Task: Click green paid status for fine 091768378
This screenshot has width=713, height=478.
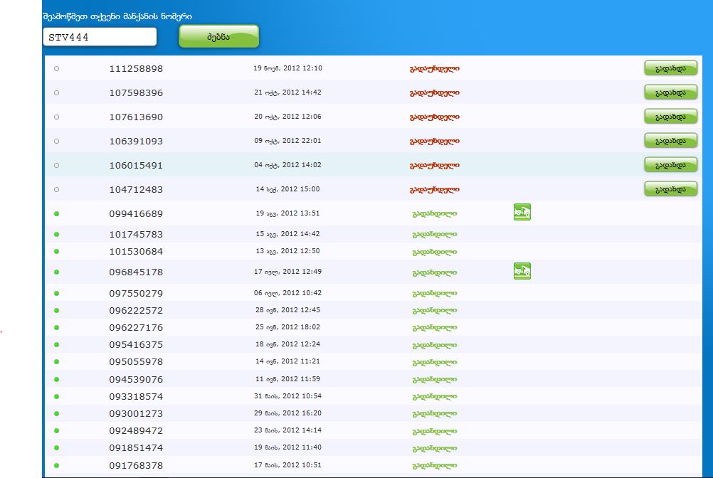Action: tap(435, 465)
